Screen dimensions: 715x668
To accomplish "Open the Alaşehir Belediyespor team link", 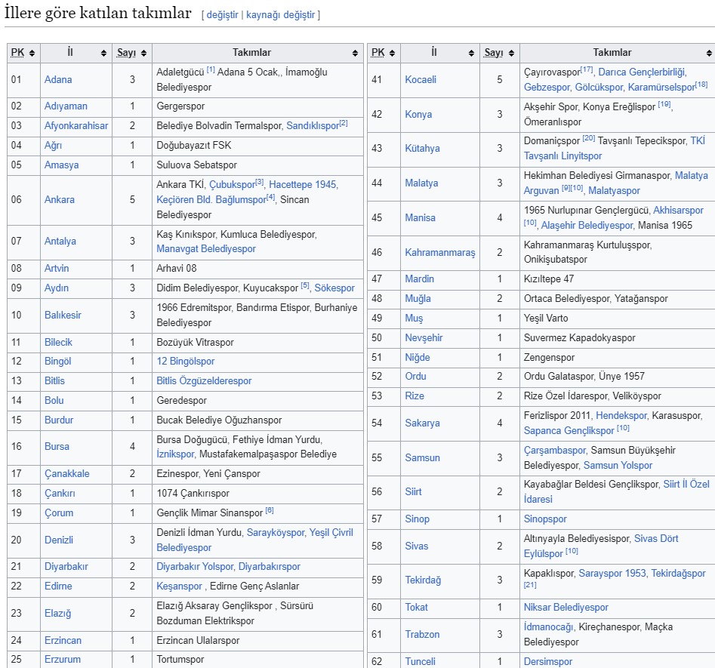I will (587, 225).
